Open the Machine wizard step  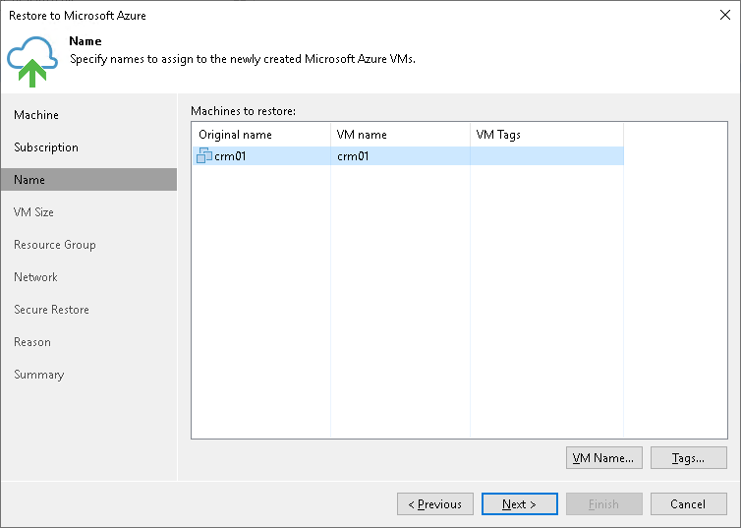pos(36,115)
